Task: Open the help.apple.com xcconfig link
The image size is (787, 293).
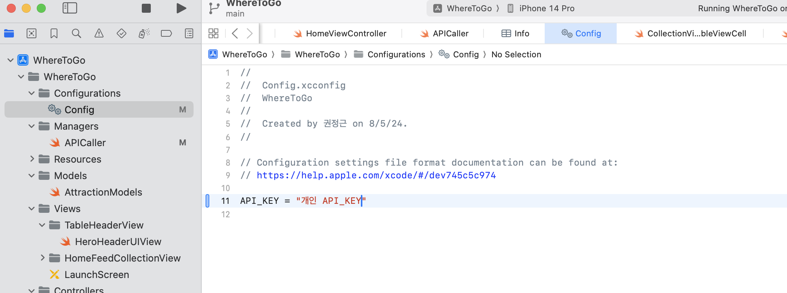Action: click(x=376, y=175)
